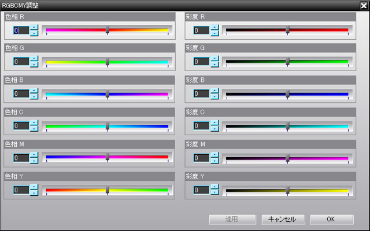Increase the 彩度 Y value with up arrow

click(214, 187)
